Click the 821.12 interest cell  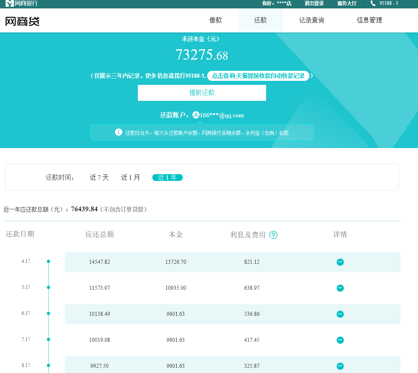[252, 262]
